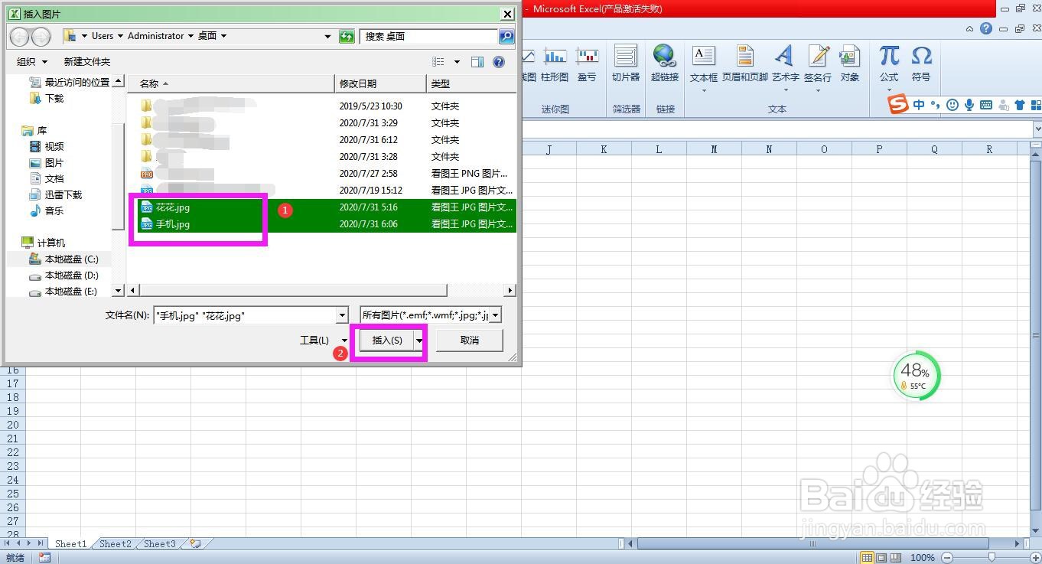Expand the dropdown after Administrator in path
The width and height of the screenshot is (1042, 564).
(x=190, y=36)
